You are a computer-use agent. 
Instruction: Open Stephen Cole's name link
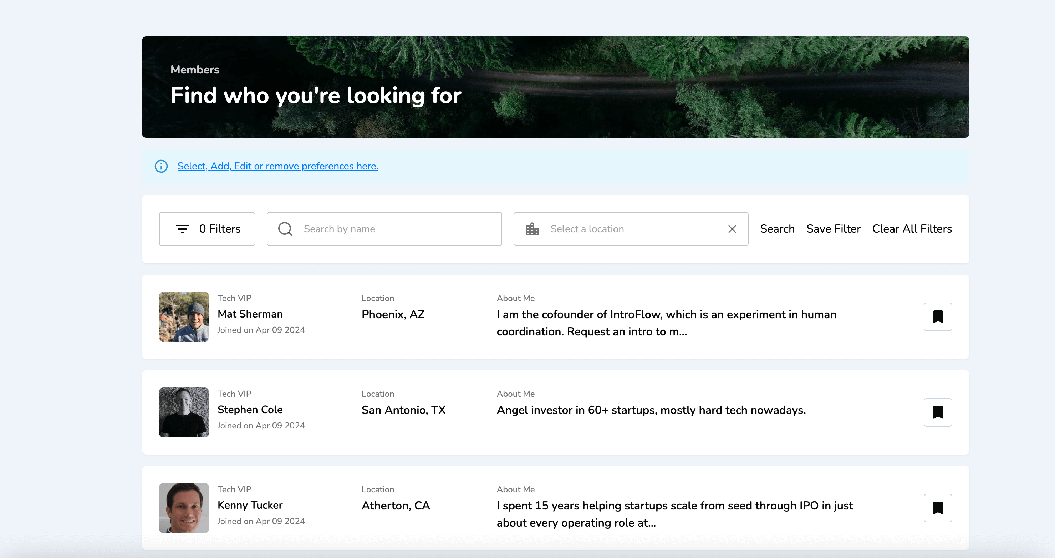tap(250, 409)
